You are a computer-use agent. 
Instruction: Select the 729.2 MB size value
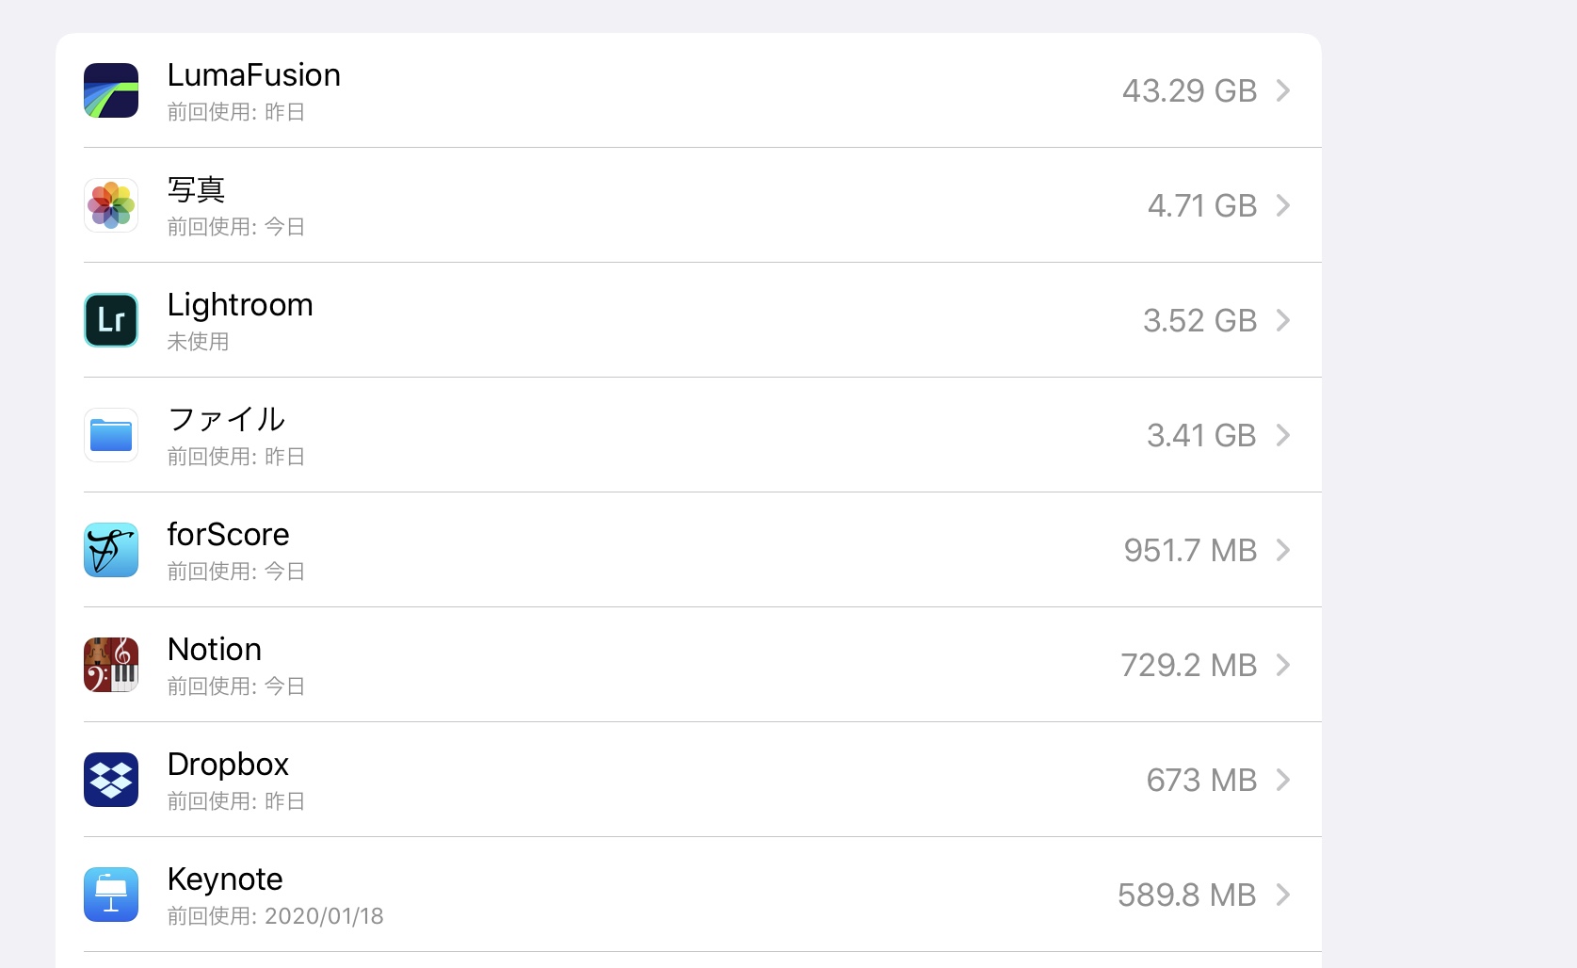point(1188,665)
